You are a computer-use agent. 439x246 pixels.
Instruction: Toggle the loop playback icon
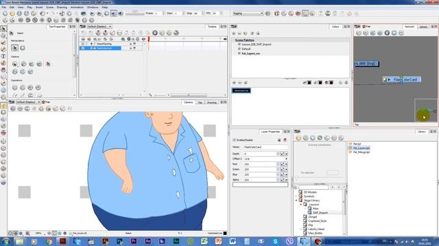(106, 14)
